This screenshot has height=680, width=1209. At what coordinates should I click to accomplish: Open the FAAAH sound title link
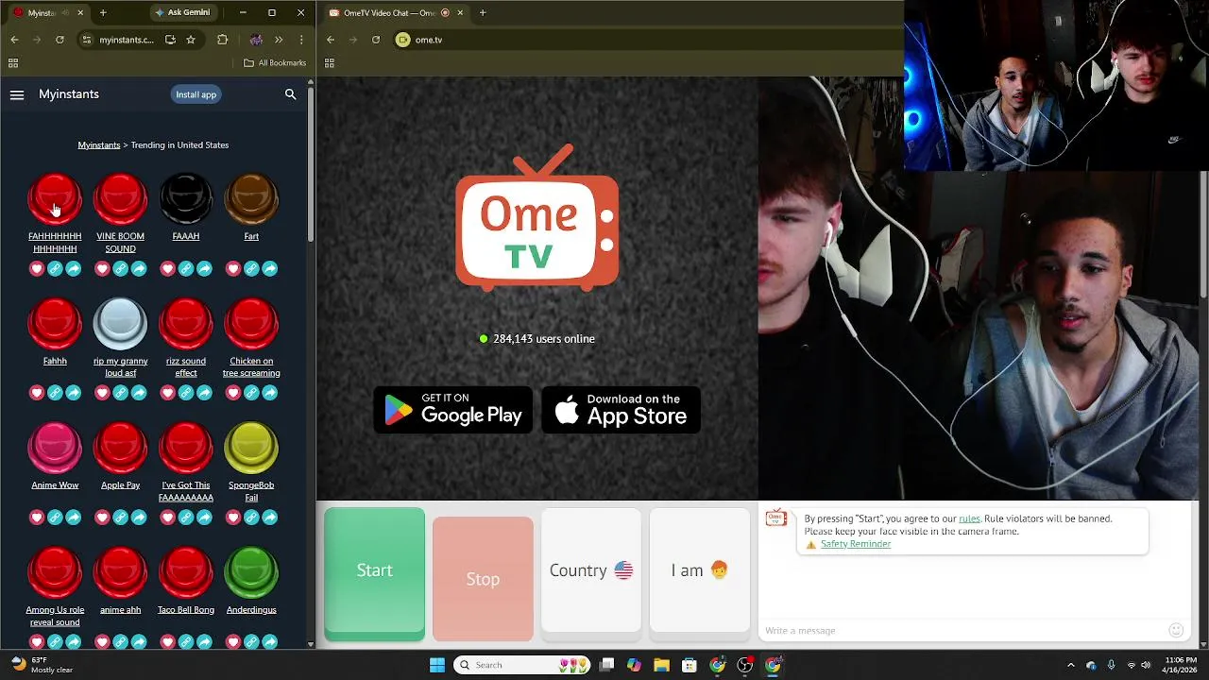pos(186,236)
